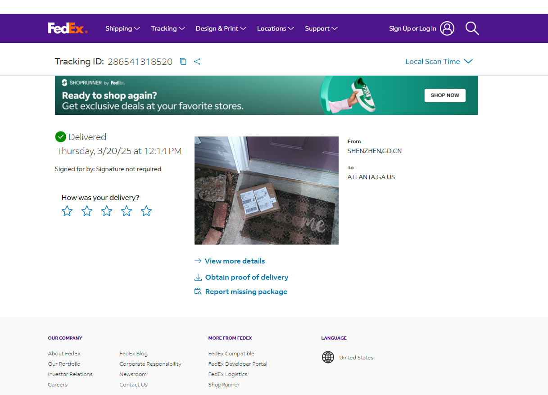Select the third star rating

(x=107, y=211)
